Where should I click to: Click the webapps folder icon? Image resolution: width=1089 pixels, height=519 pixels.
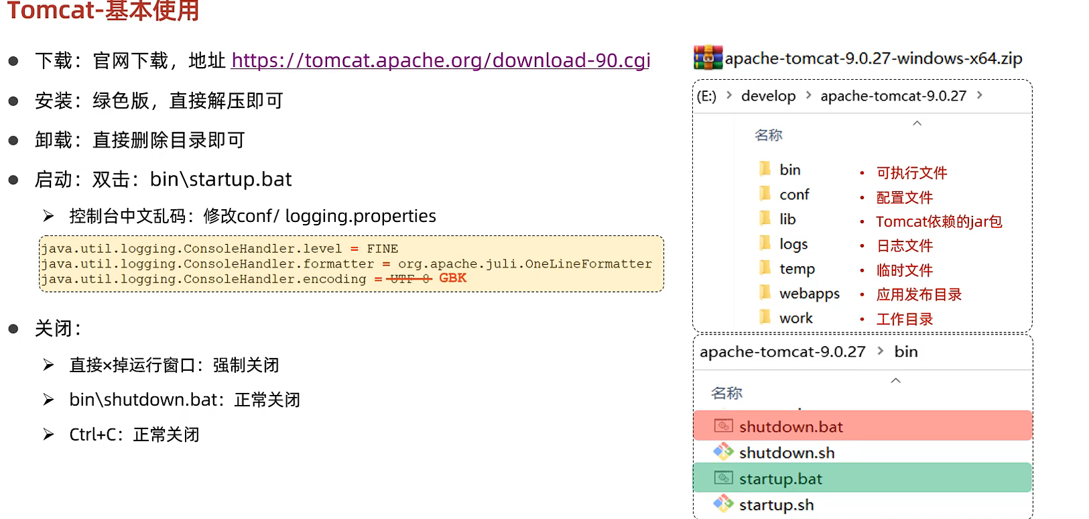(765, 293)
